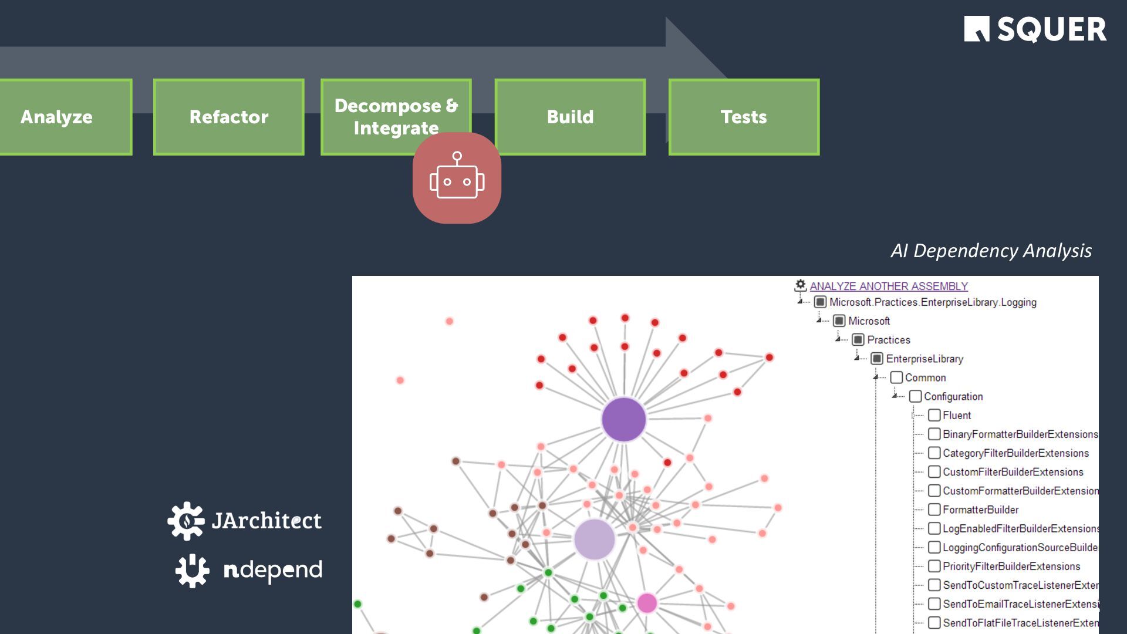Toggle the Common namespace checkbox
Viewport: 1127px width, 634px height.
(896, 377)
